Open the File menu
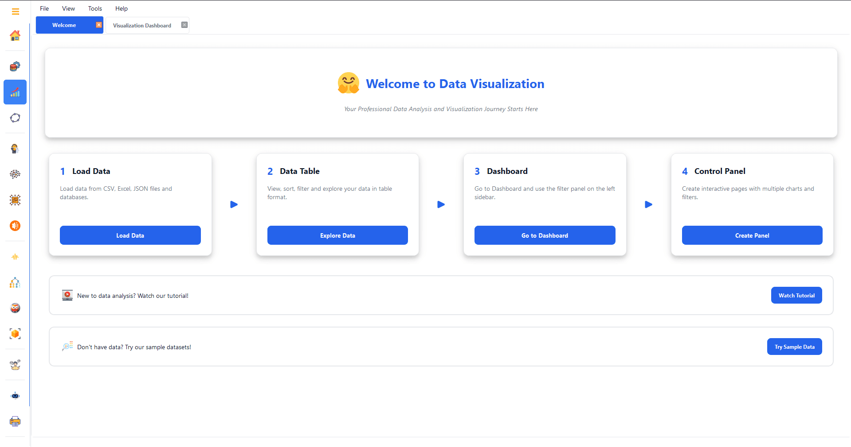 [44, 8]
